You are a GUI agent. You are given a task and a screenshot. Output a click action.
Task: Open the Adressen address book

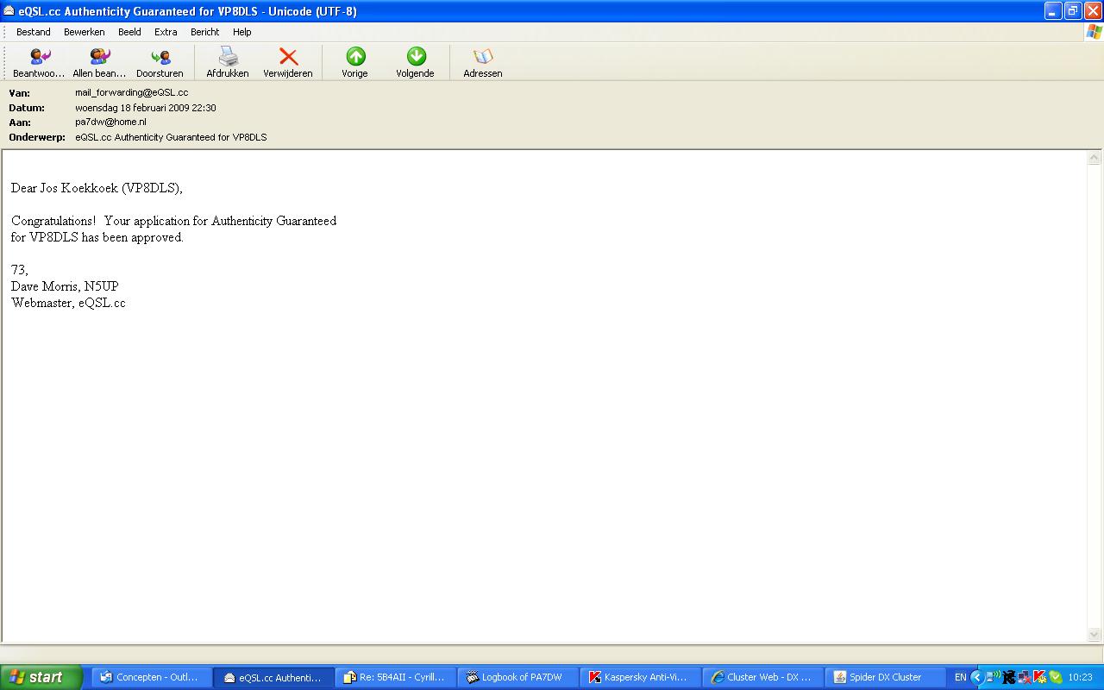pyautogui.click(x=483, y=57)
